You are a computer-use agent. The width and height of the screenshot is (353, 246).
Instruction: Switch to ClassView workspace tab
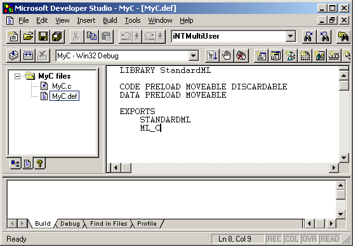pyautogui.click(x=15, y=163)
